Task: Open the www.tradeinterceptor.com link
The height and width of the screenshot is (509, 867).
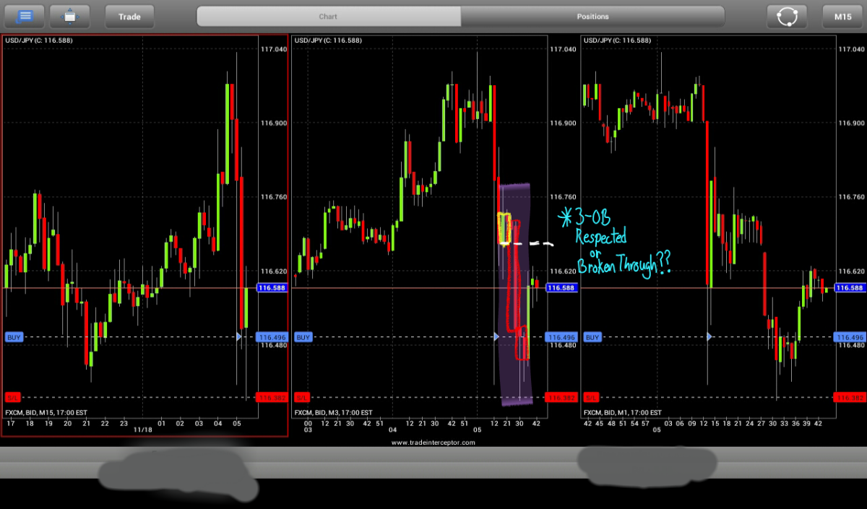Action: point(433,443)
